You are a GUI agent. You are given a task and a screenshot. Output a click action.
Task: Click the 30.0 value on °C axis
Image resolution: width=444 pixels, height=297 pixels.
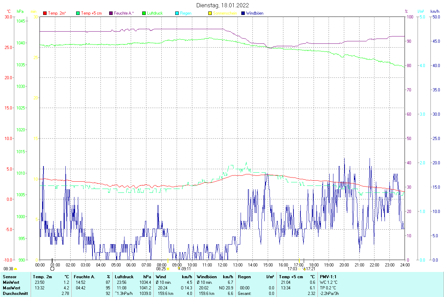coord(8,17)
